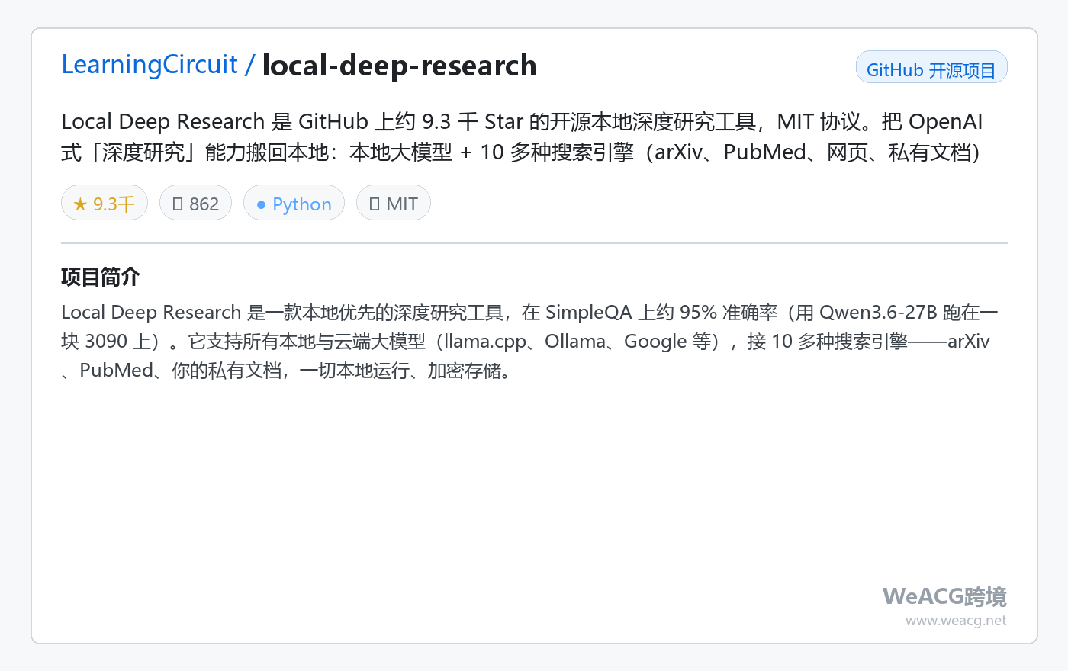Image resolution: width=1068 pixels, height=671 pixels.
Task: Click the intro line mentioning SimpleQA 上约 95% 准确率
Action: (529, 313)
